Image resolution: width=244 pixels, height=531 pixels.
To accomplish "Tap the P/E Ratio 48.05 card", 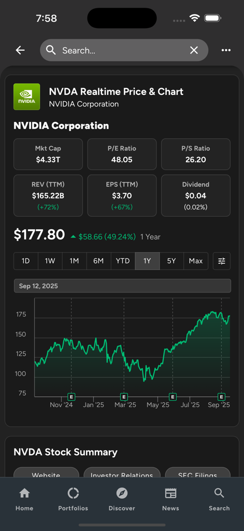I will [x=122, y=154].
